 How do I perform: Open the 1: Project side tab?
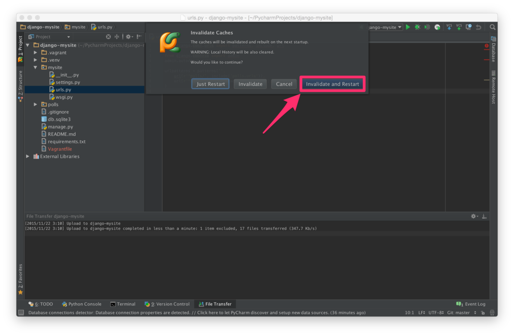point(20,49)
